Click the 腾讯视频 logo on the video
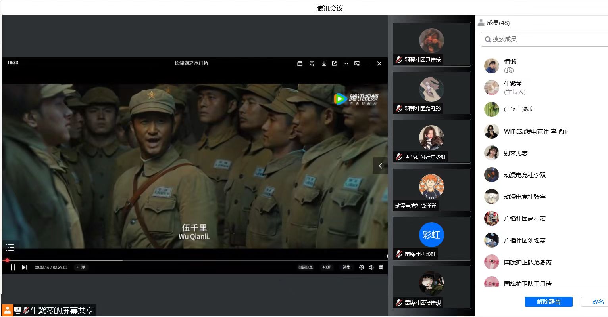The image size is (608, 317). tap(356, 99)
